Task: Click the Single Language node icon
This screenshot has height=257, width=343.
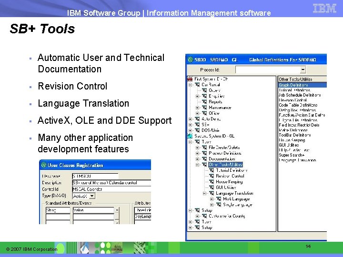Action: tap(219, 205)
